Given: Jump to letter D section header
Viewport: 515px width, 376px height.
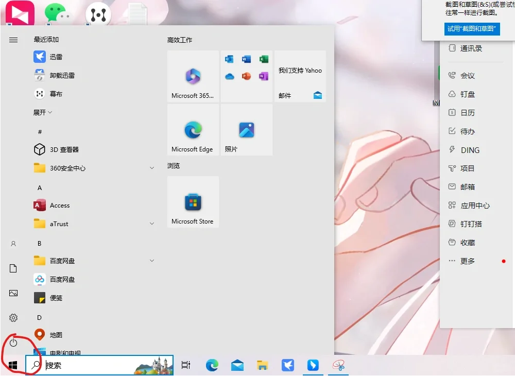Looking at the screenshot, I should point(40,318).
